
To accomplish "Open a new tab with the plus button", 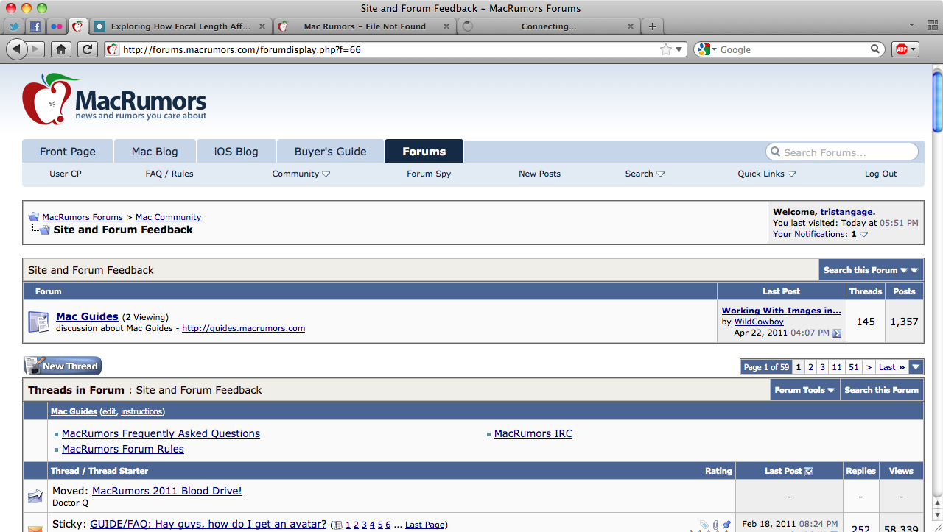I will (652, 26).
